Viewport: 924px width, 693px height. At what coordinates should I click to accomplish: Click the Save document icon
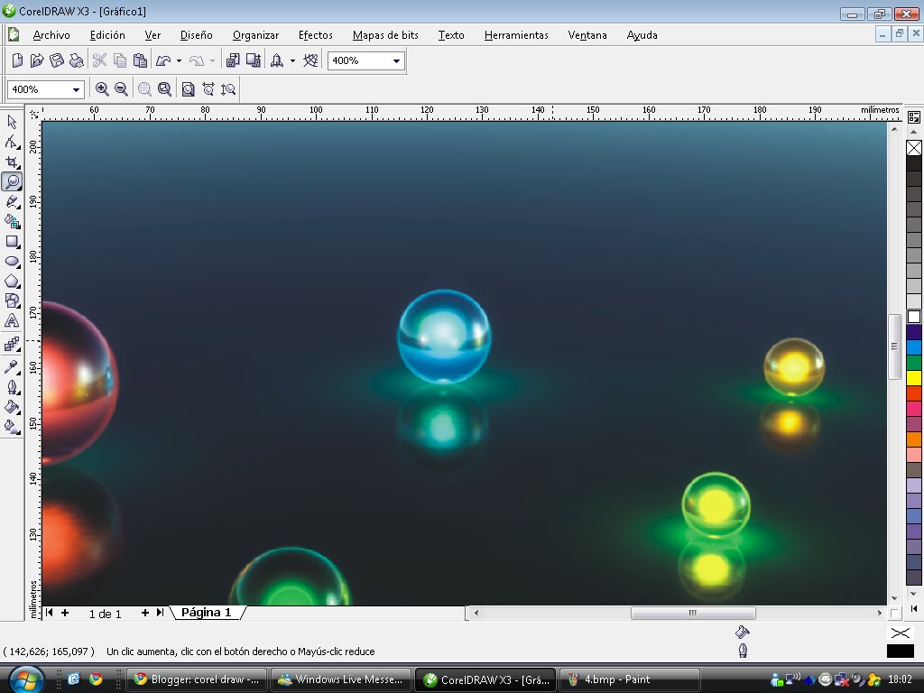point(56,60)
